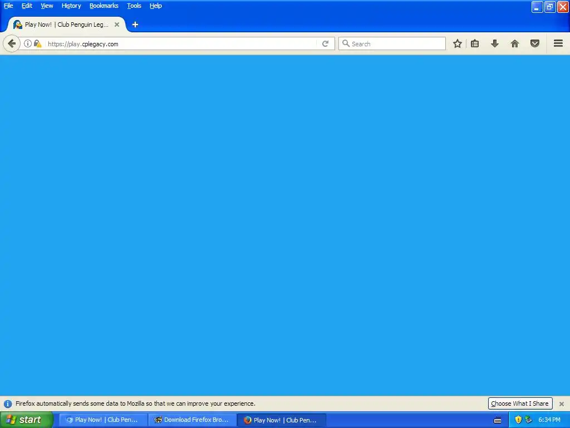
Task: Switch to Firefox Play Now taskbar window
Action: tap(282, 420)
